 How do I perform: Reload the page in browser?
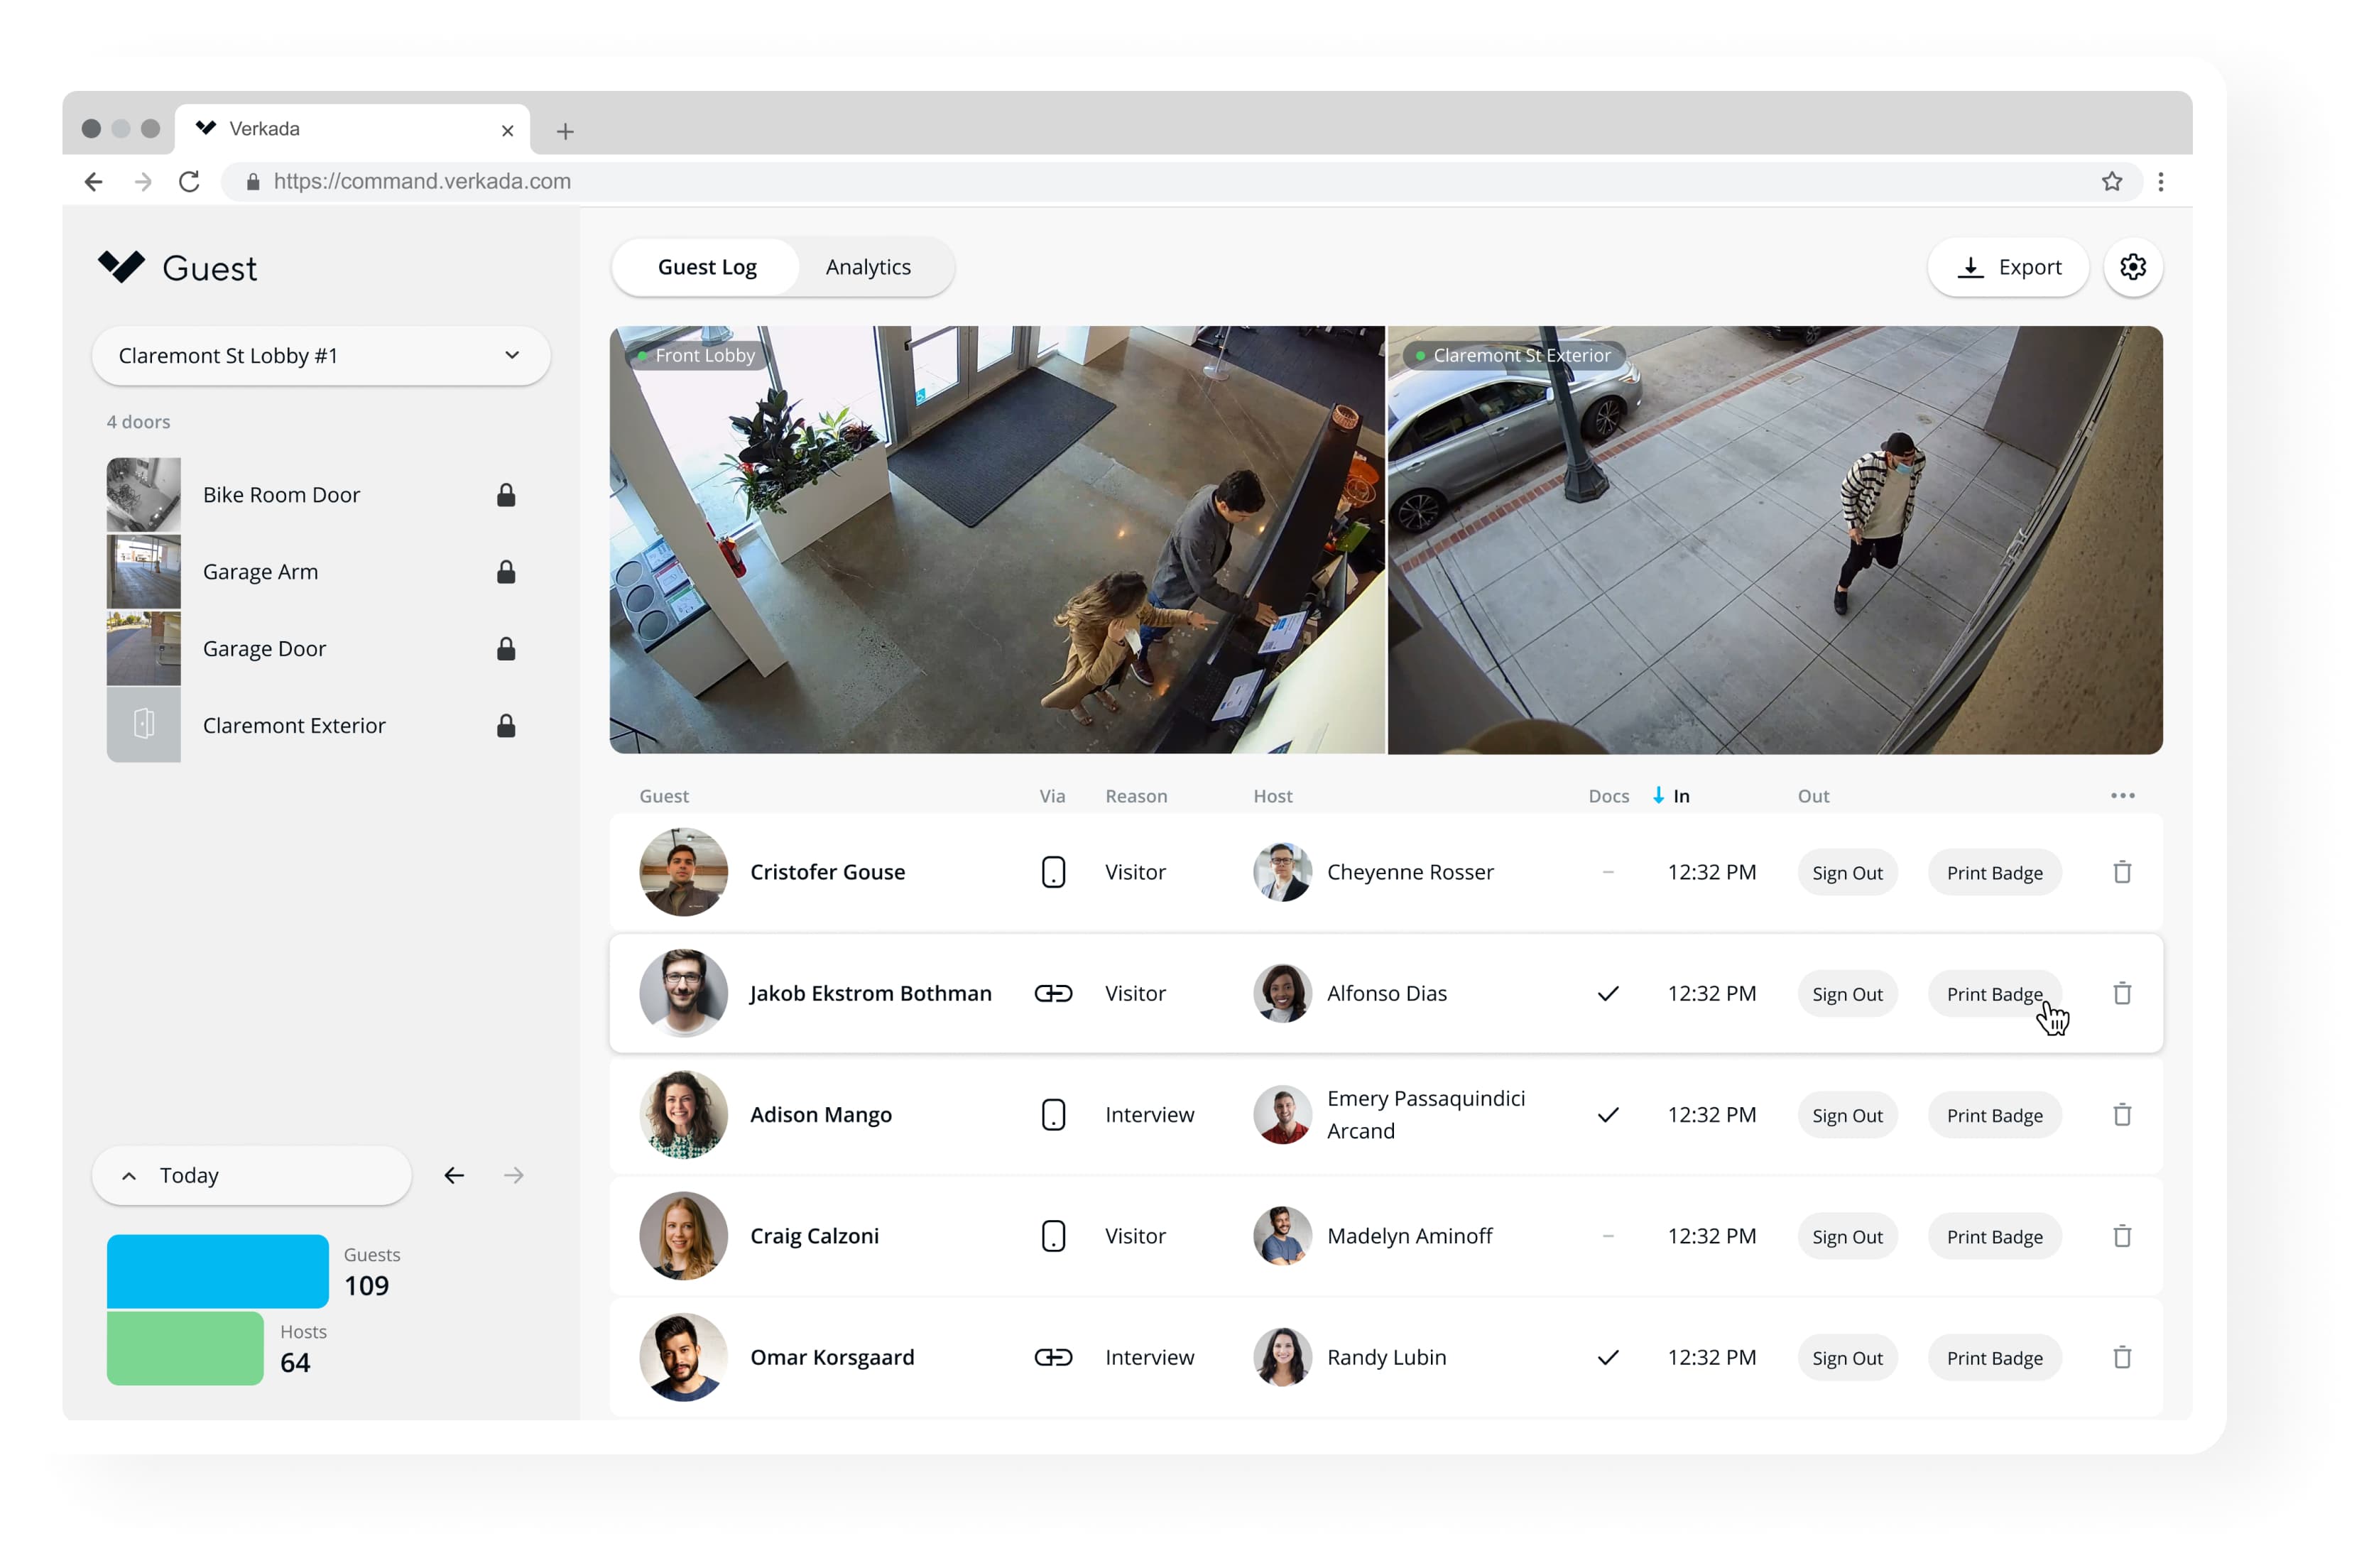tap(189, 181)
